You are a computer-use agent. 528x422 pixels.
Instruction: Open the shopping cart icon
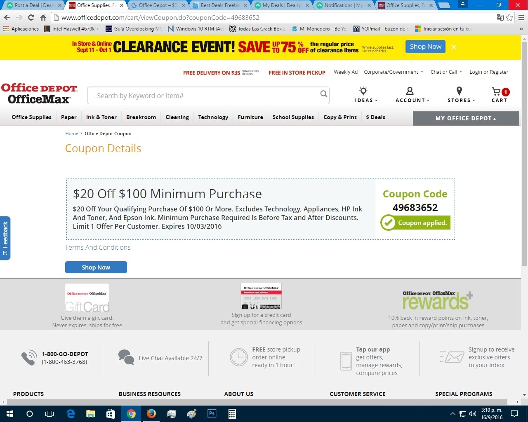tap(496, 91)
